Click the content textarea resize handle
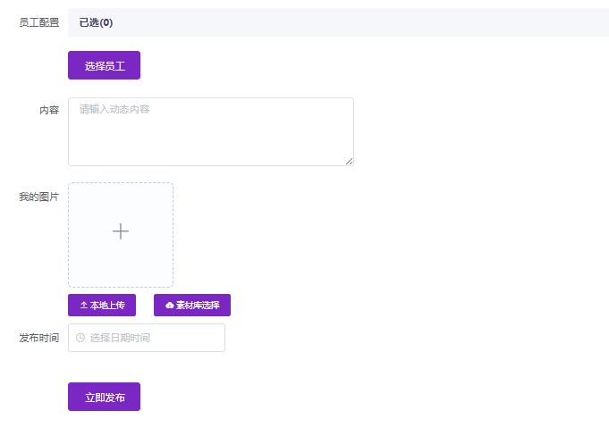Viewport: 609px width, 436px height. click(x=350, y=162)
